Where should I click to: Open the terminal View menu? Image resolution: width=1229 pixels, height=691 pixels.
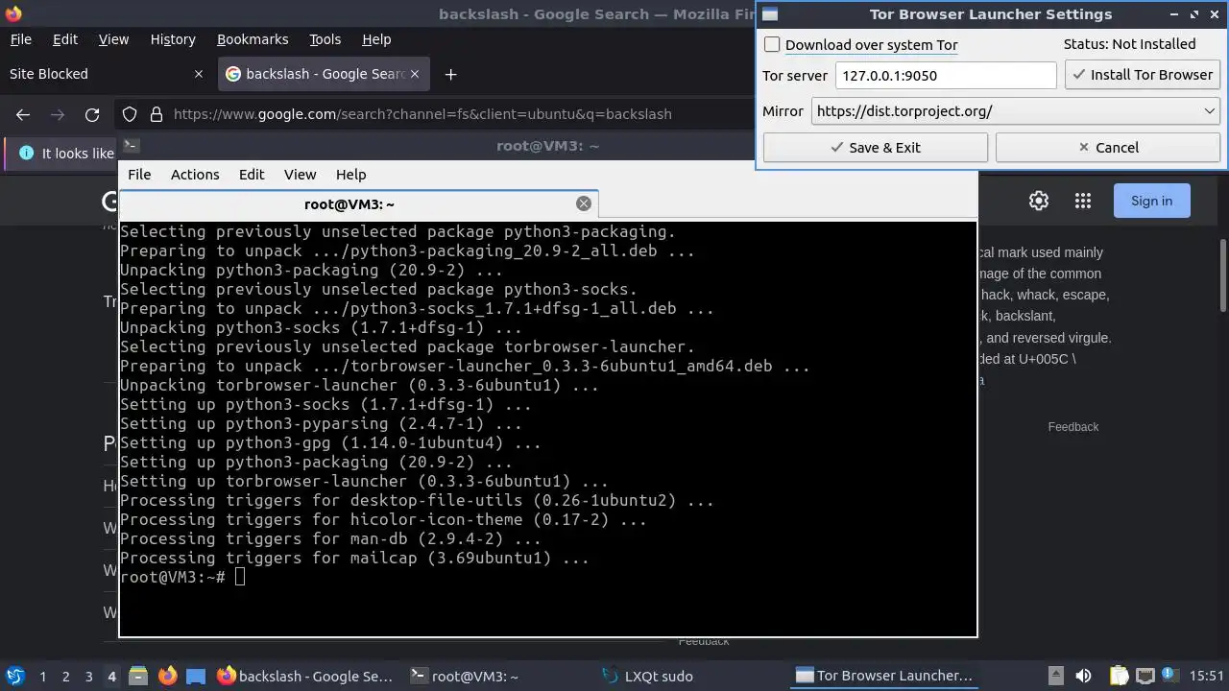[300, 175]
